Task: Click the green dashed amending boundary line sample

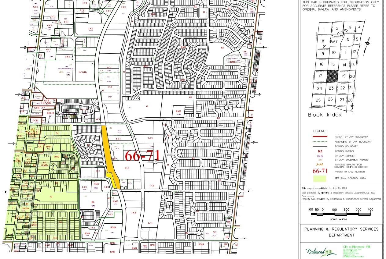Action: pyautogui.click(x=320, y=142)
